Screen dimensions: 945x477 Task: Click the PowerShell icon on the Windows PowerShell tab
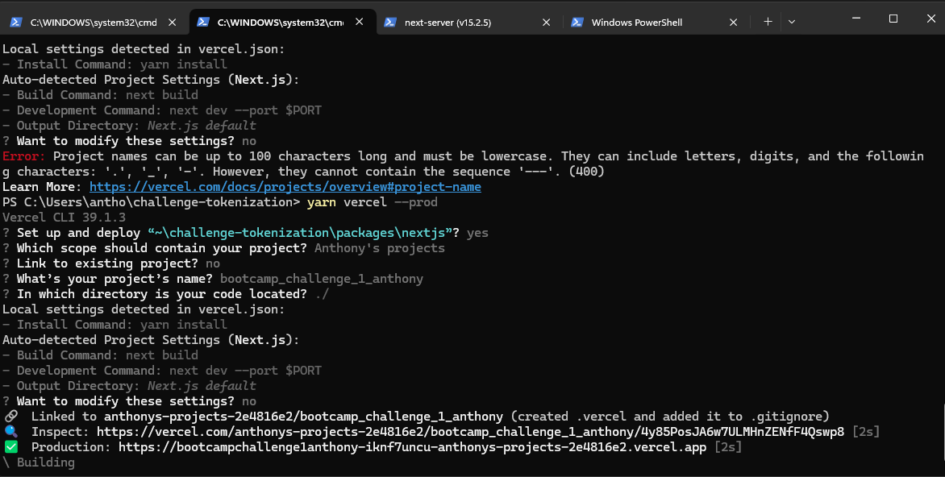click(577, 22)
